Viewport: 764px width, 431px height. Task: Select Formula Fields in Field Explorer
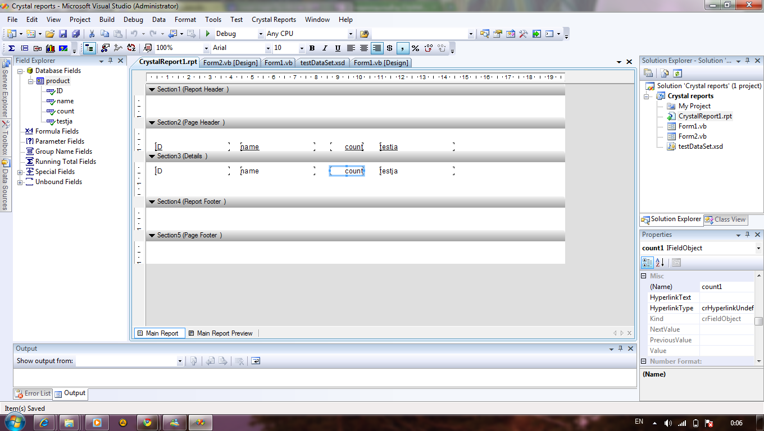(57, 131)
